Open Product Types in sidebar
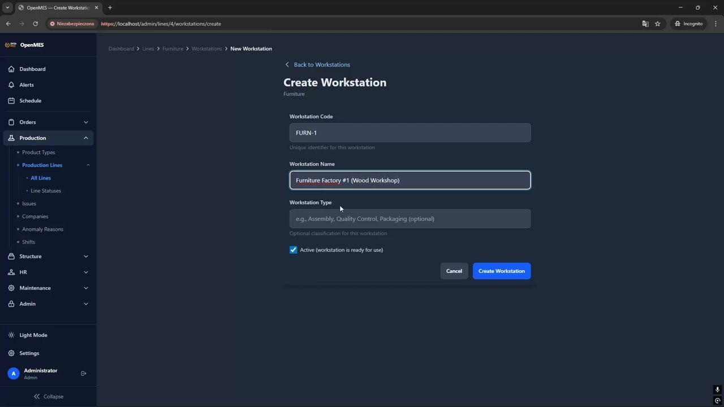This screenshot has height=407, width=724. point(38,153)
